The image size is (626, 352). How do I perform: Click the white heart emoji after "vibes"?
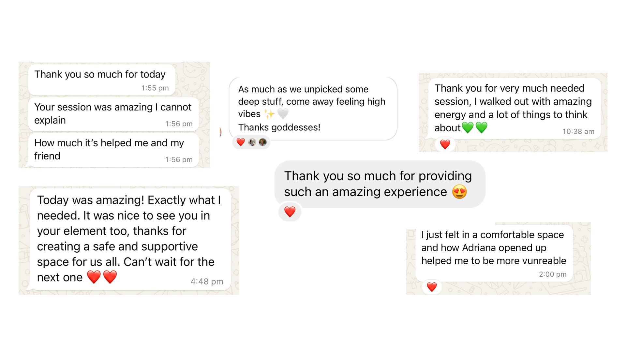click(x=283, y=114)
